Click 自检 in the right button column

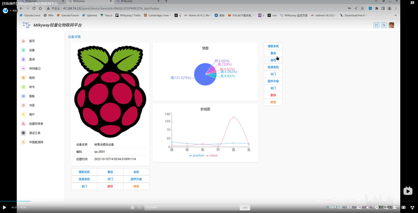[273, 60]
